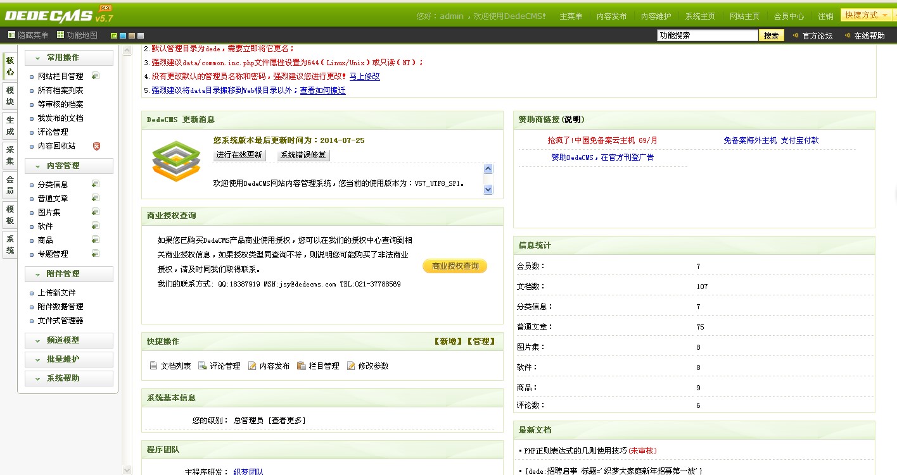Click the red empty-recycle icon beside 内容回收站
This screenshot has width=897, height=475.
(x=96, y=146)
